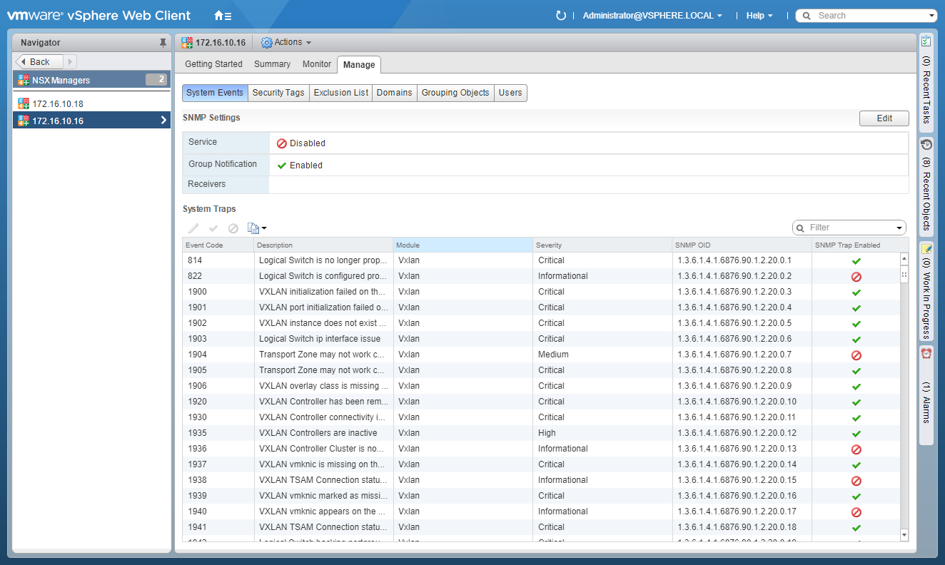This screenshot has height=565, width=945.
Task: Select the Security Tags tab
Action: pyautogui.click(x=278, y=93)
